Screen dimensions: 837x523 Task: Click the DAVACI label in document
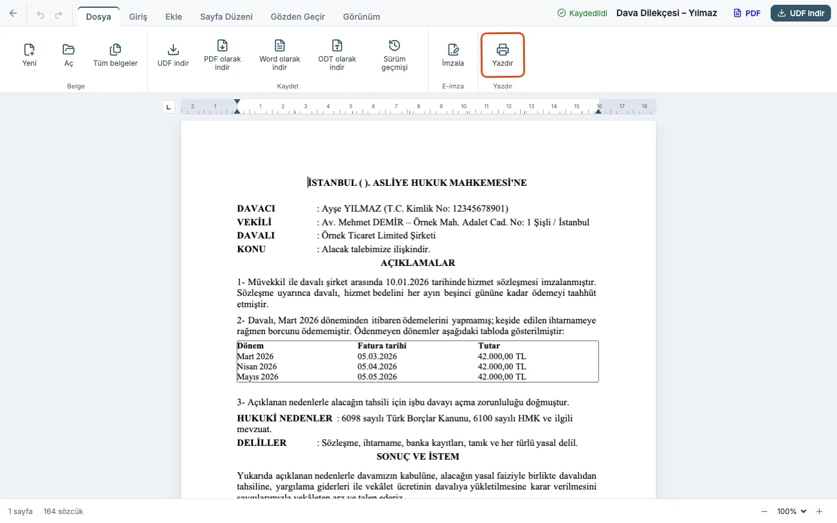tap(256, 209)
